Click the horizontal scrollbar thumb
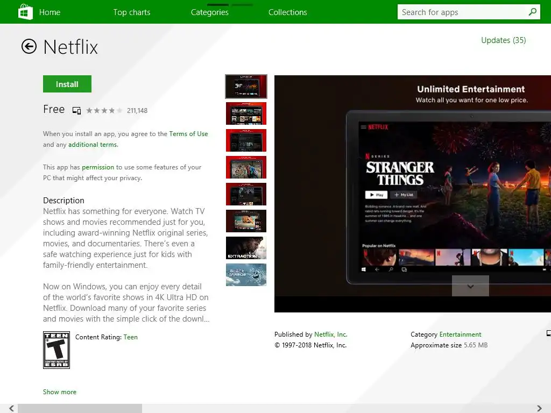Screen dimensions: 551x413 coord(80,408)
